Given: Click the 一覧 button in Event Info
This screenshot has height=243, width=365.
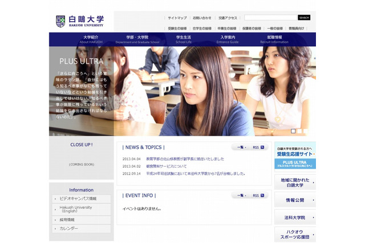Looking at the screenshot, I should [x=241, y=196].
